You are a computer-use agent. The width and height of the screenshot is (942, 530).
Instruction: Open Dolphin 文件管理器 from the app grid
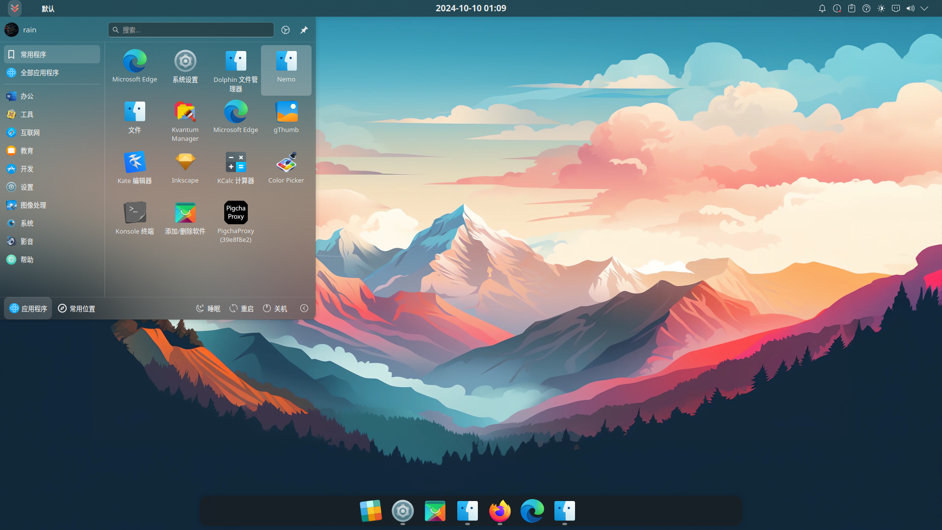(235, 70)
